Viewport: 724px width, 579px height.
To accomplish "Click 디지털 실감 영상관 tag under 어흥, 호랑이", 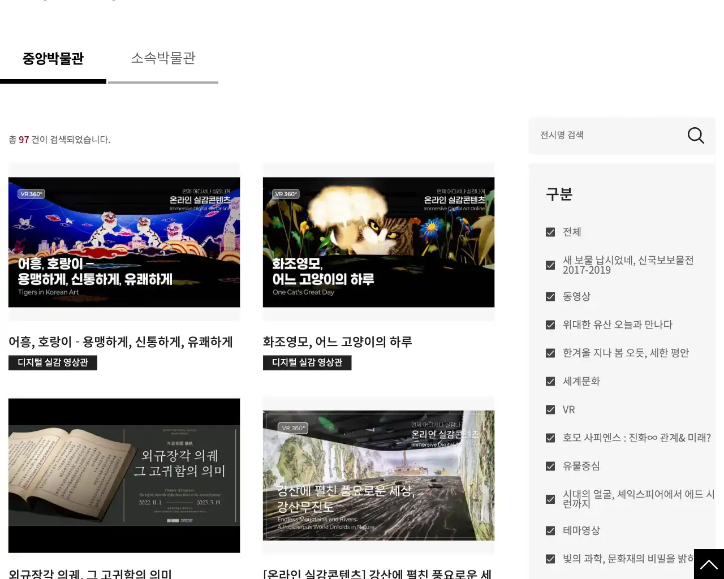I will pyautogui.click(x=53, y=362).
